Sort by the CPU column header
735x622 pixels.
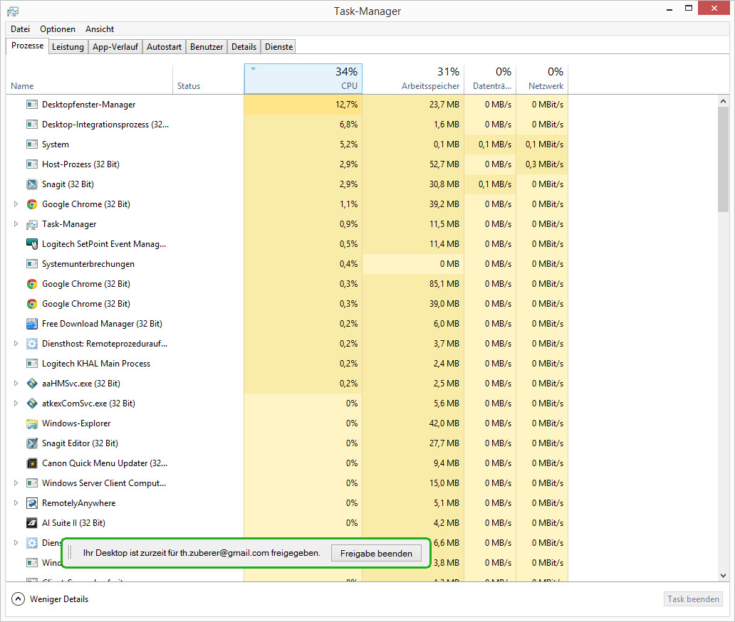pyautogui.click(x=303, y=79)
